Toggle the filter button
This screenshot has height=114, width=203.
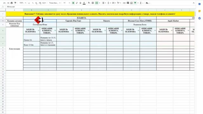pos(135,3)
